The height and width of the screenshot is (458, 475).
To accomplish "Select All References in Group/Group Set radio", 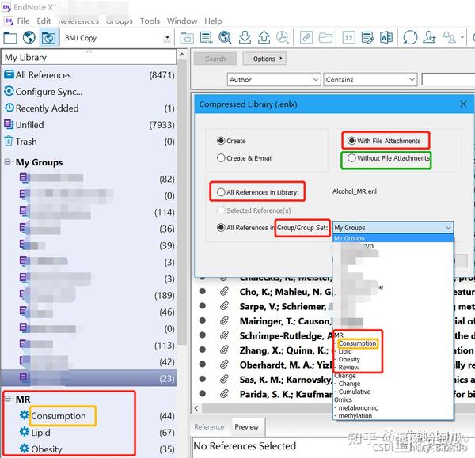I will click(x=221, y=228).
